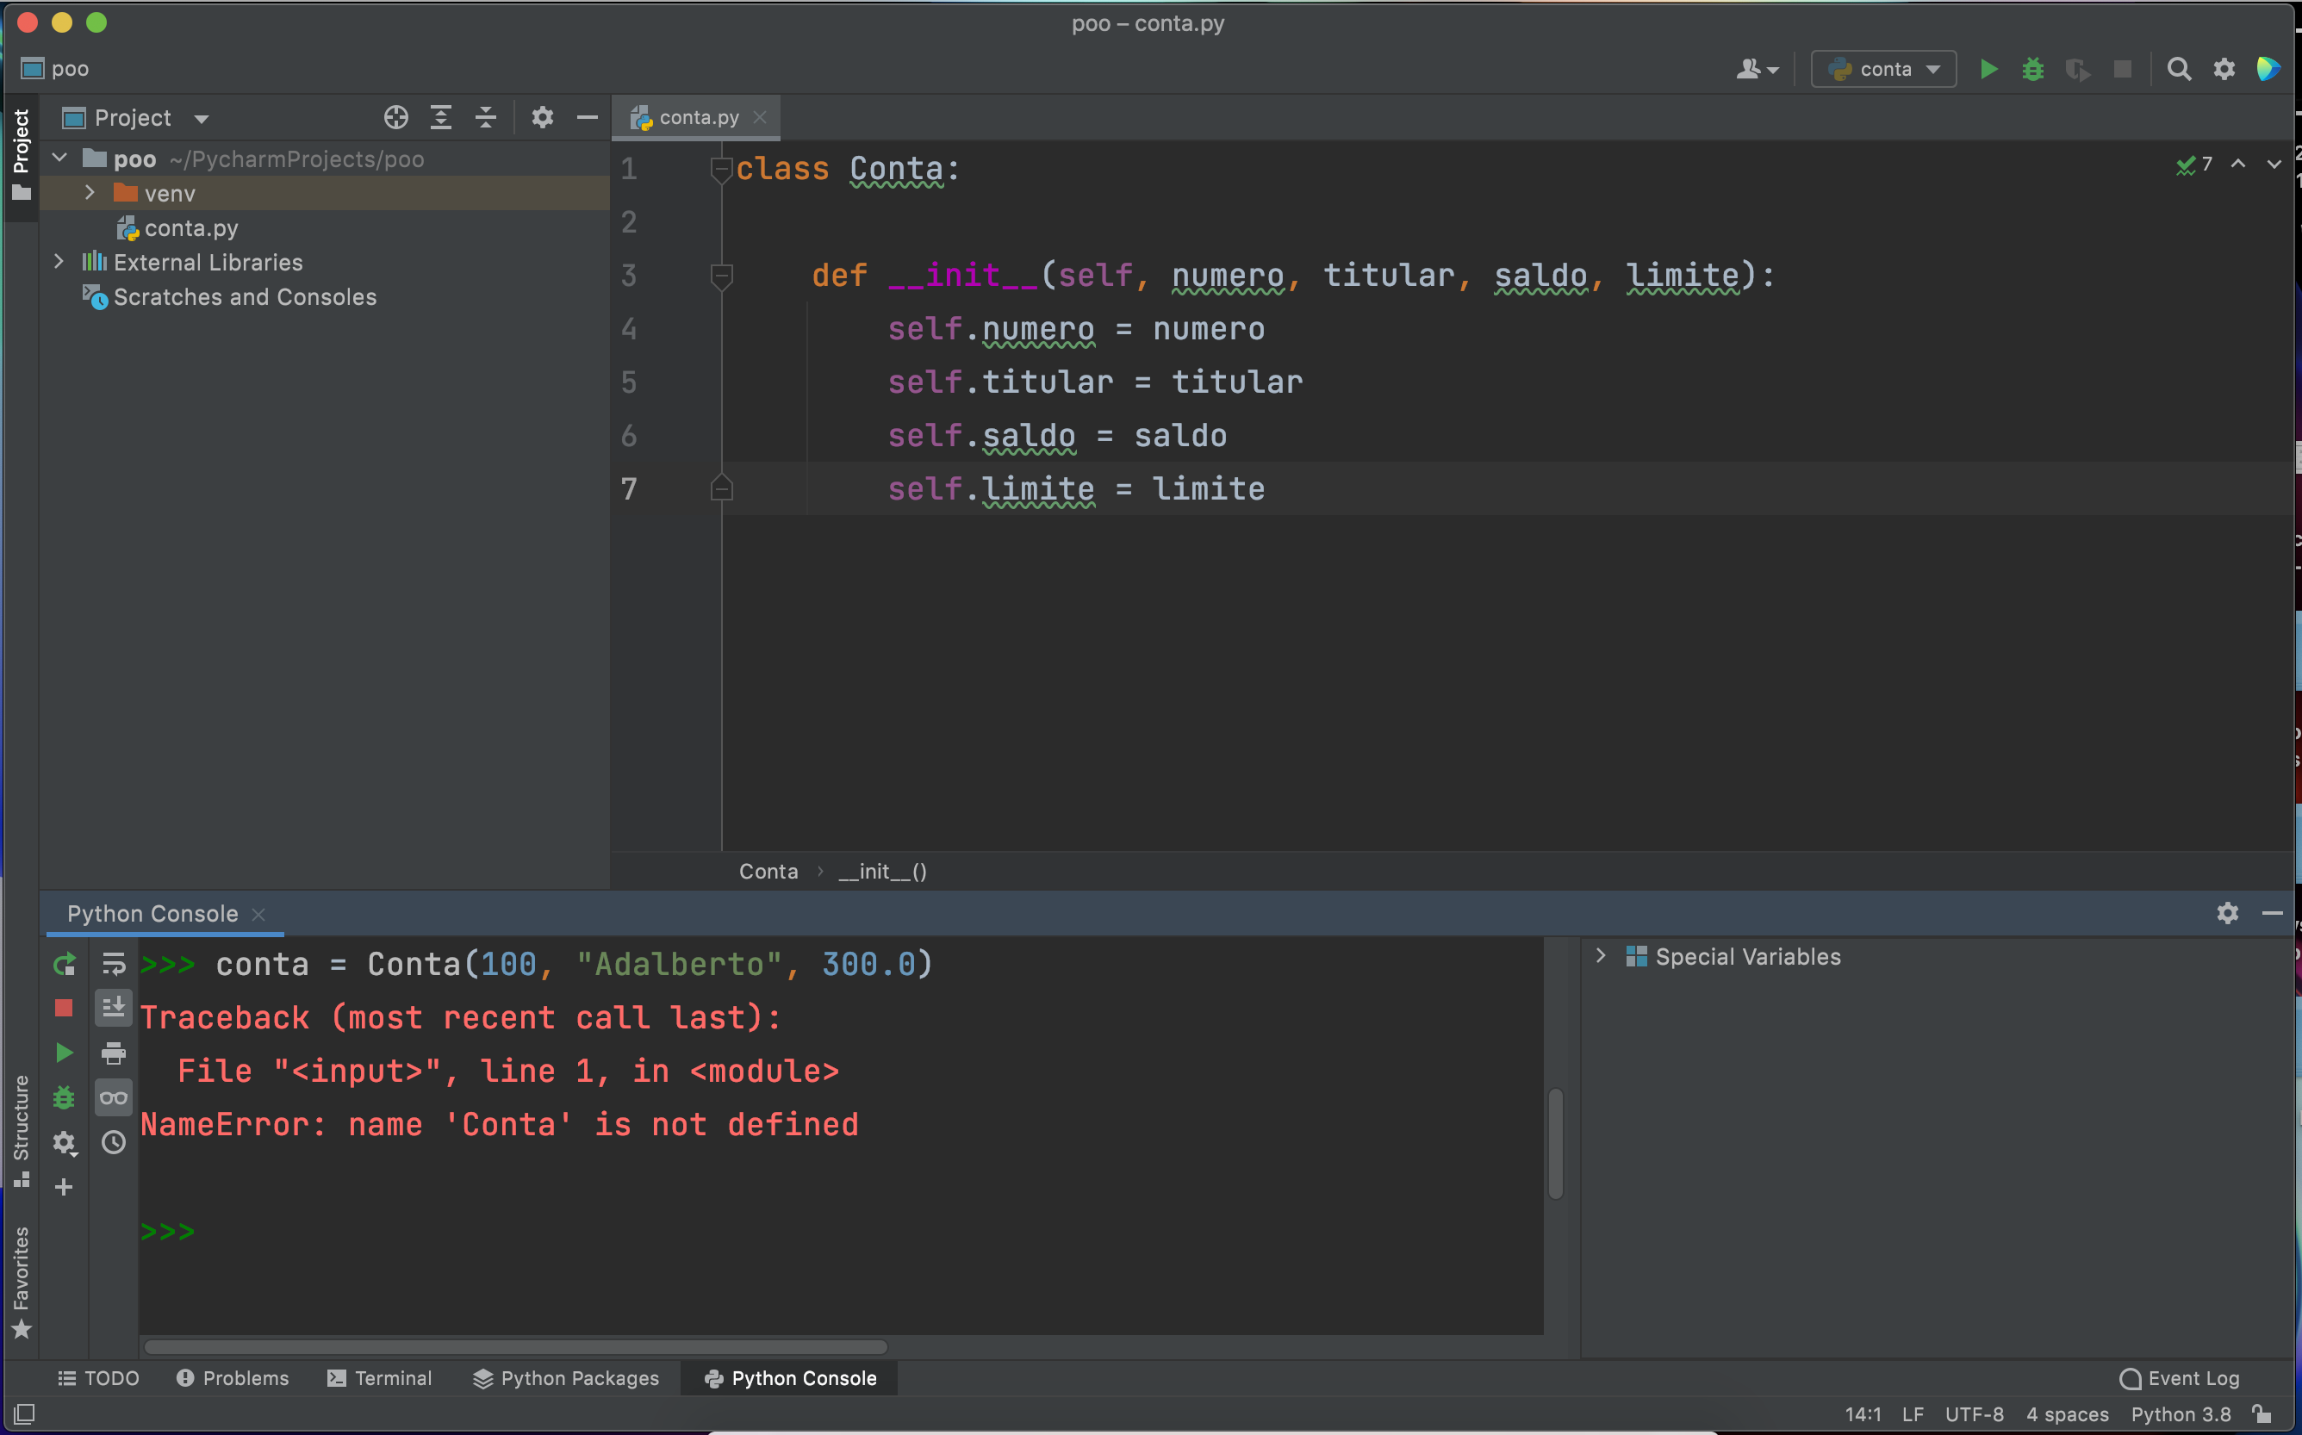Open the Problems tool window

[233, 1378]
